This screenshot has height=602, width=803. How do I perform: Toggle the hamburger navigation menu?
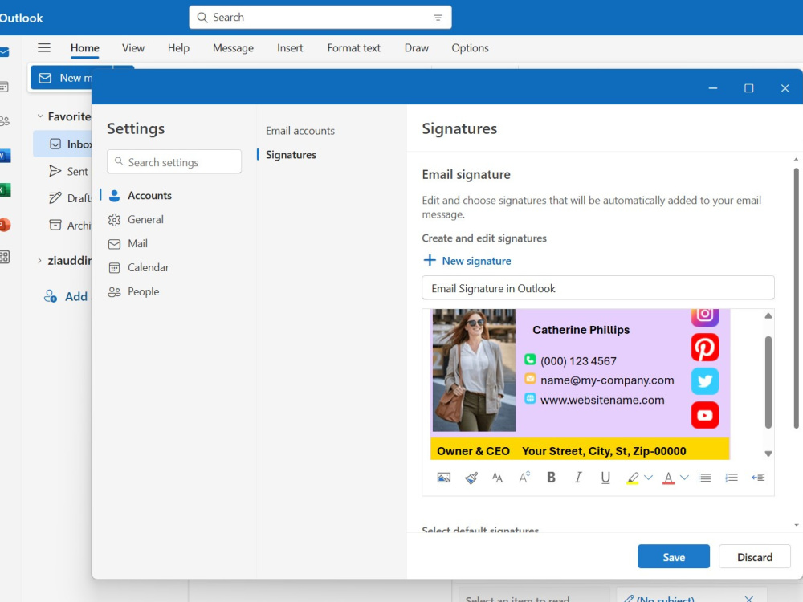(x=44, y=47)
